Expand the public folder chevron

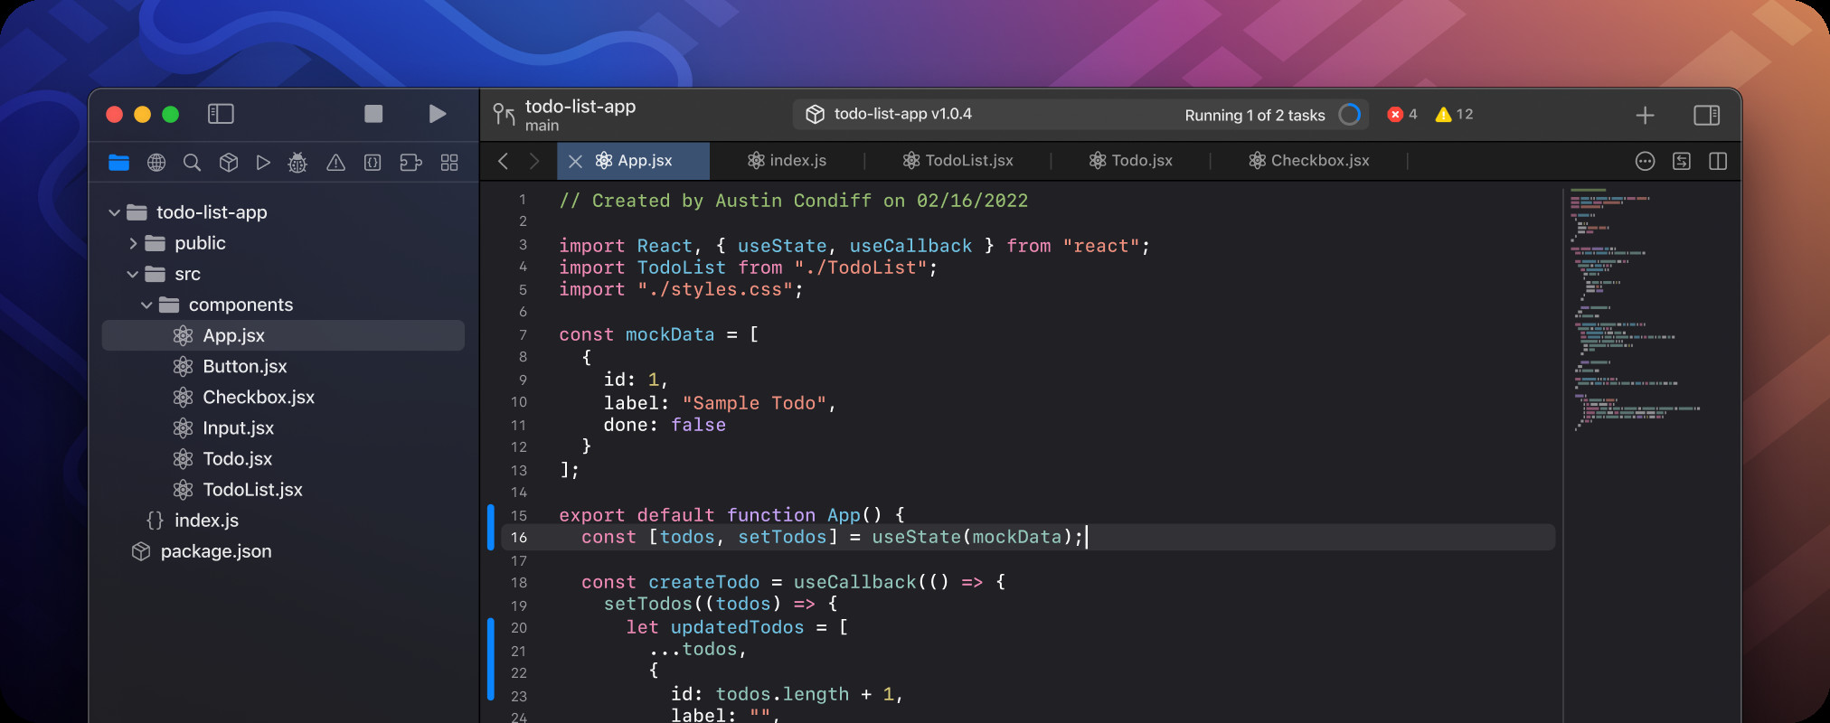coord(133,243)
